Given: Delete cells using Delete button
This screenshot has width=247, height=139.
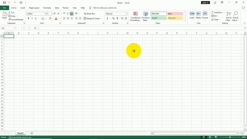Looking at the screenshot, I should (x=198, y=16).
